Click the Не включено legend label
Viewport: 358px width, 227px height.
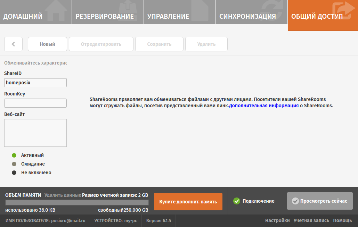(x=36, y=173)
